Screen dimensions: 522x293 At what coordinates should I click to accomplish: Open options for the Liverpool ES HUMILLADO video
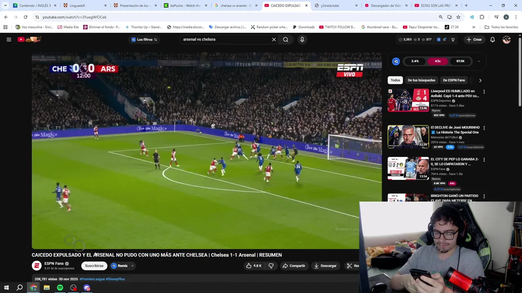484,92
